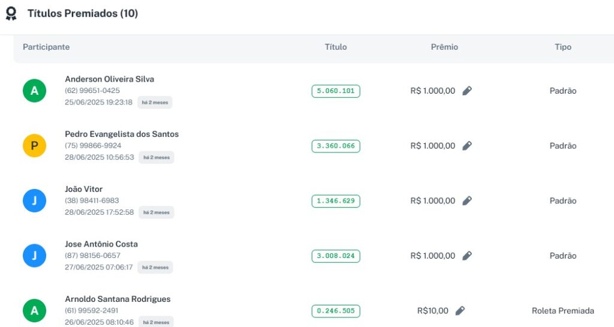
Task: Click the Participante column header
Action: [x=46, y=47]
